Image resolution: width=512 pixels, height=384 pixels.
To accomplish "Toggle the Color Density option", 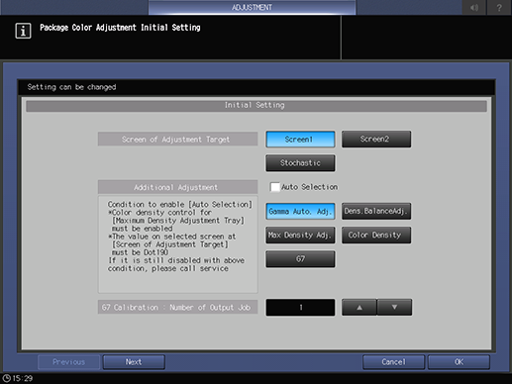I will (x=376, y=235).
